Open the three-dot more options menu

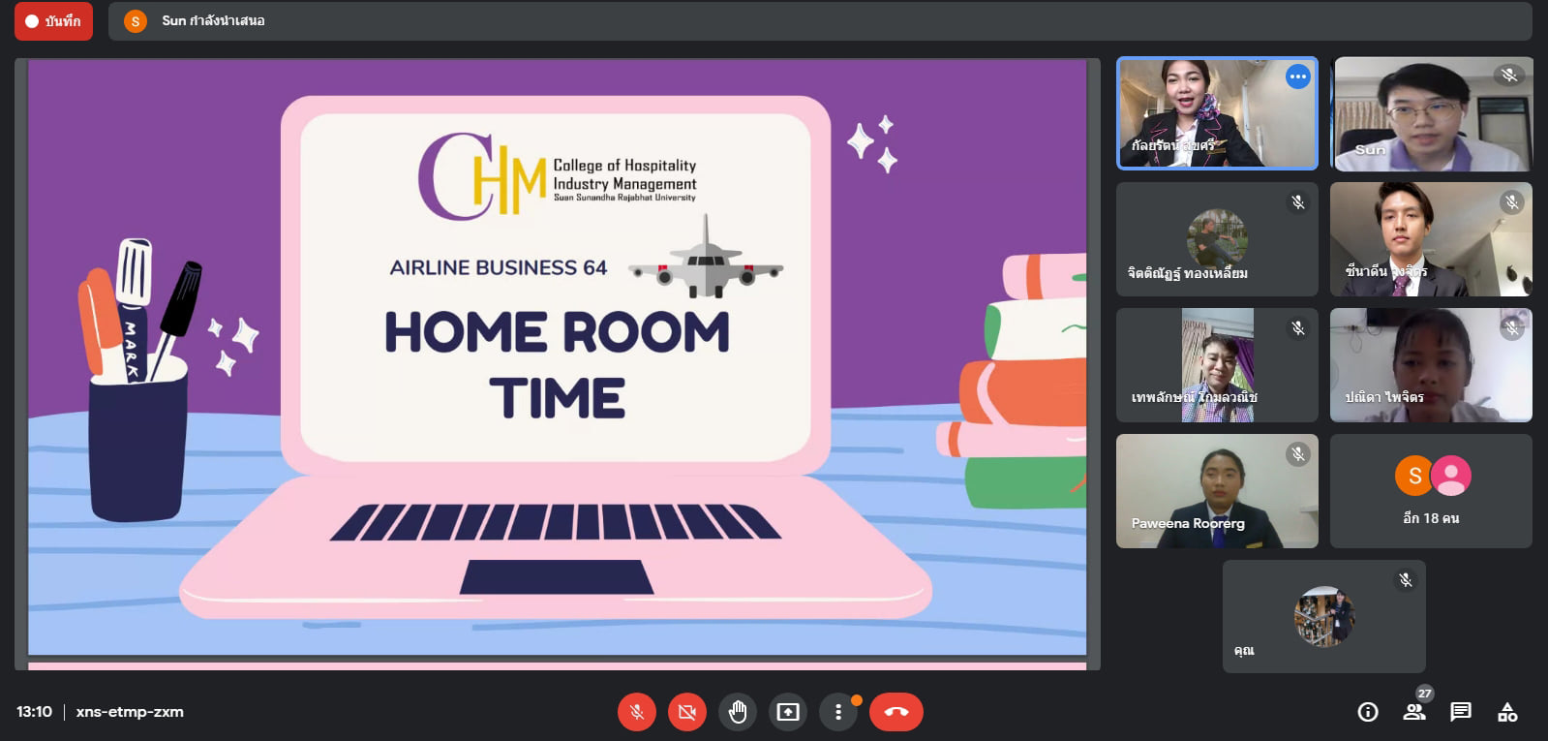(x=838, y=713)
